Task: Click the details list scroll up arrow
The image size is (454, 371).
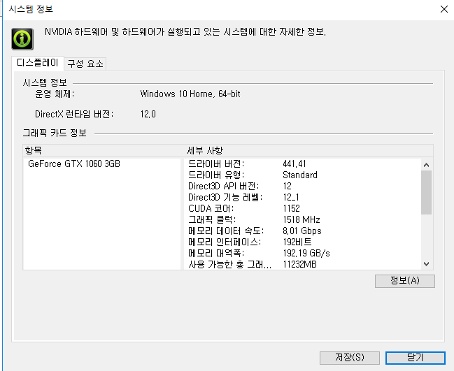Action: point(426,165)
